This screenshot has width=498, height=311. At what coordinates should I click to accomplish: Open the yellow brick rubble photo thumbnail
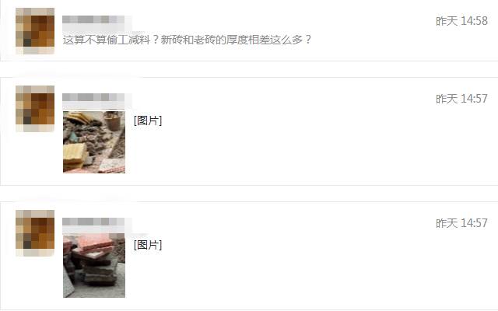click(94, 142)
